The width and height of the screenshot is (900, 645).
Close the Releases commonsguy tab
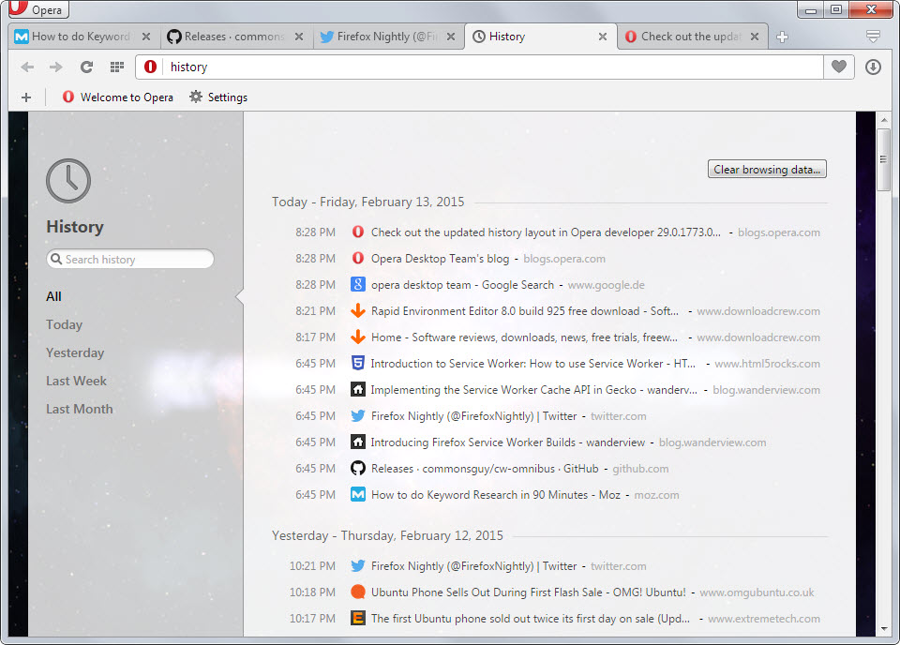[299, 37]
